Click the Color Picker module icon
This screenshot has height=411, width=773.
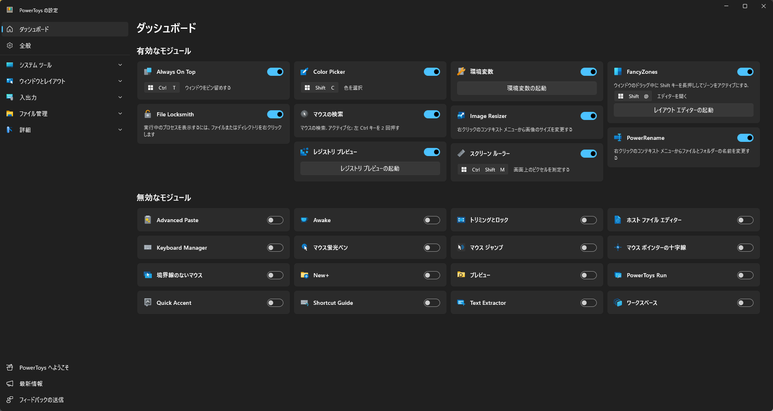point(304,72)
